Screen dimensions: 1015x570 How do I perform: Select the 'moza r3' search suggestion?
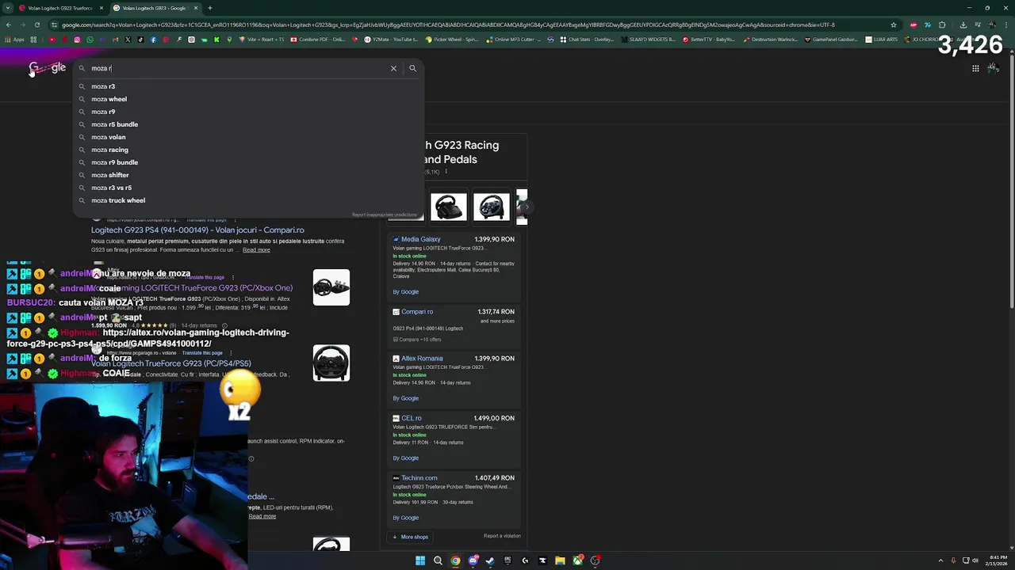point(248,86)
